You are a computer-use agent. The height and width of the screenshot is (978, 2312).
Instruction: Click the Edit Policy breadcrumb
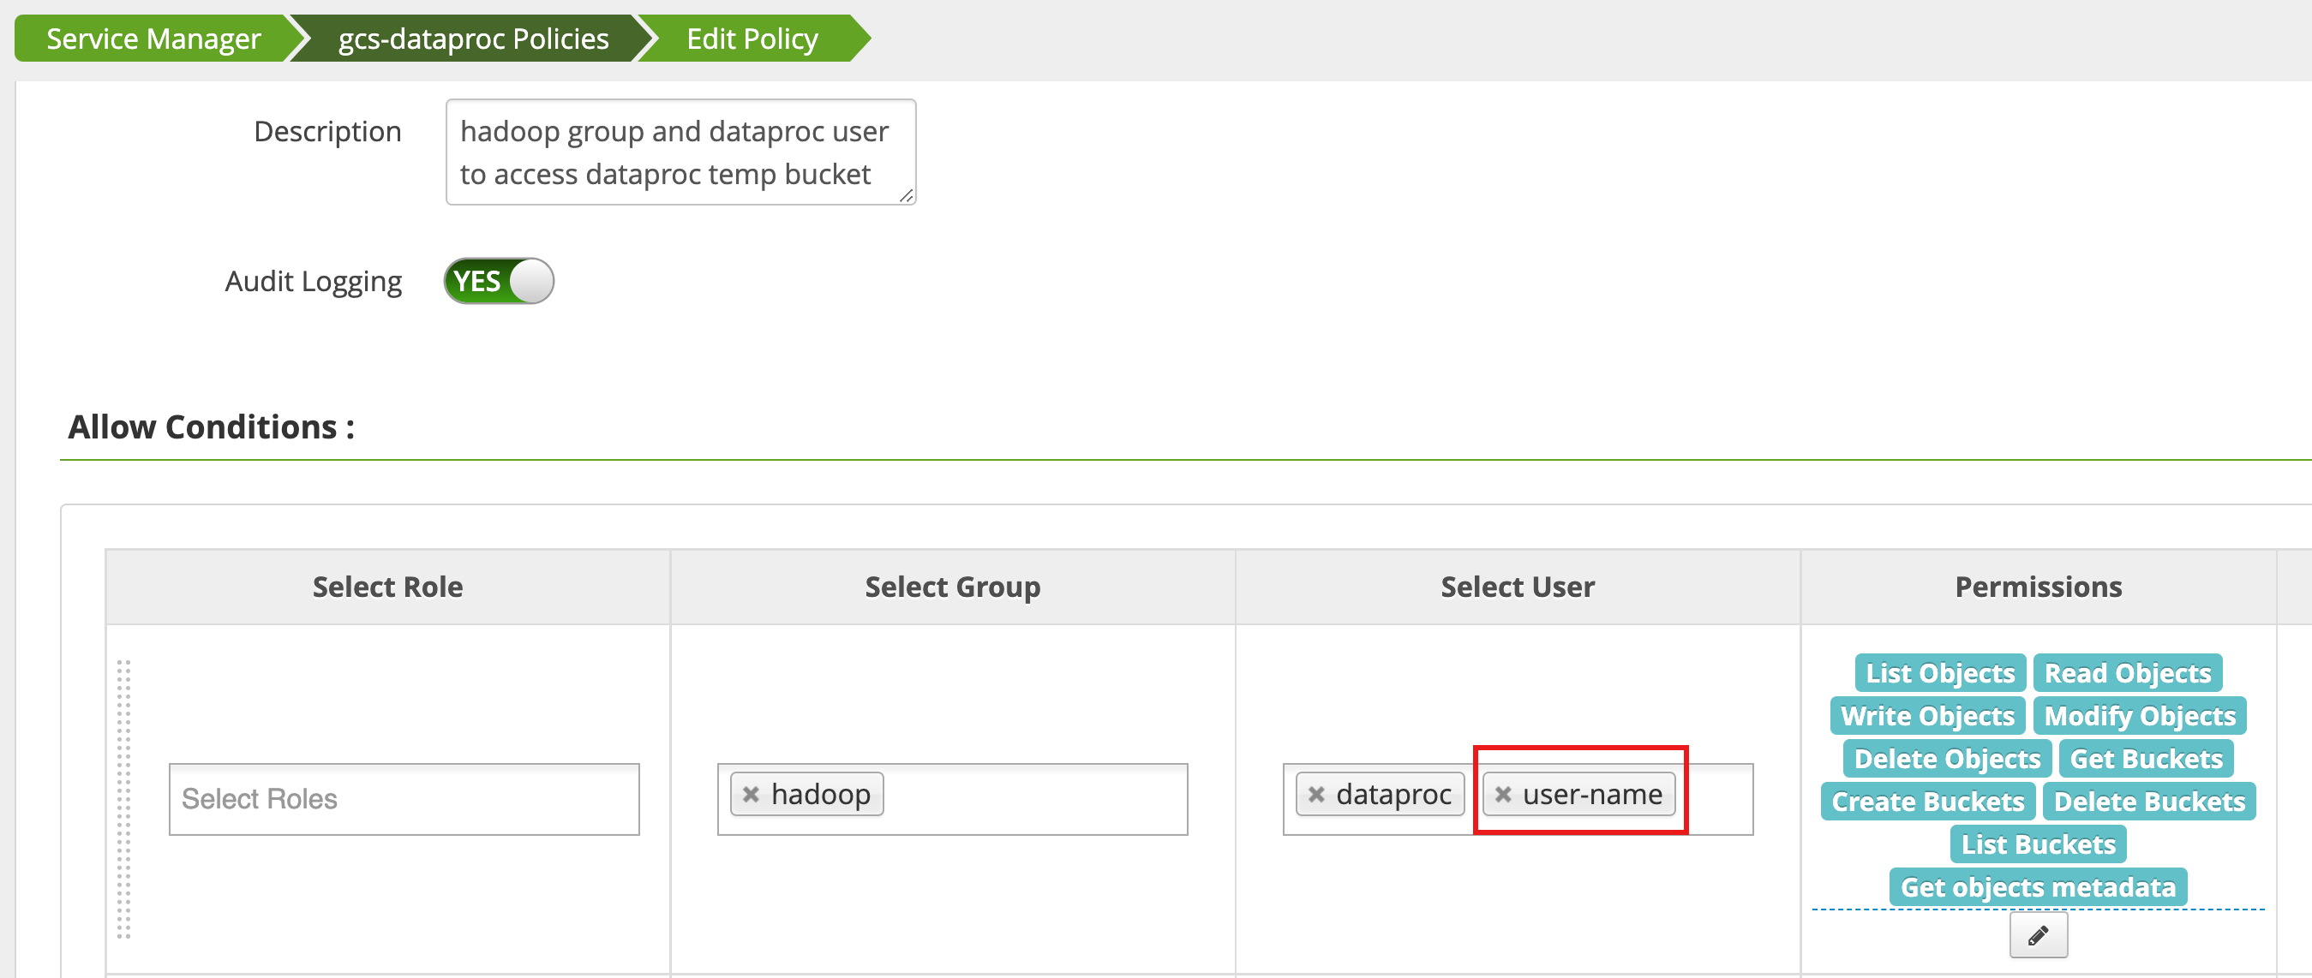coord(752,39)
